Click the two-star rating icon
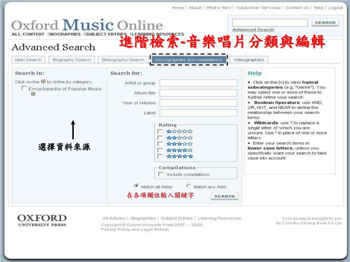This screenshot has width=350, height=262. click(179, 138)
